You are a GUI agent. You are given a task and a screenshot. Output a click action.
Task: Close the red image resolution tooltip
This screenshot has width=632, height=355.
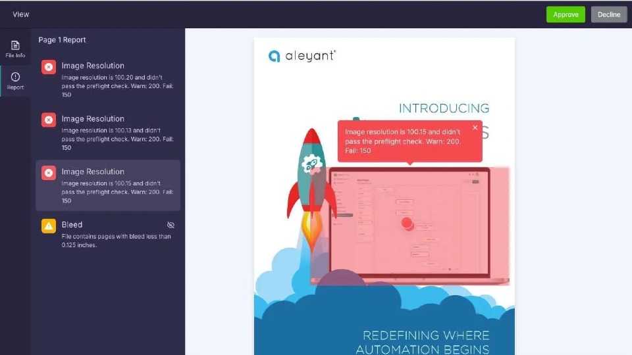click(x=475, y=128)
